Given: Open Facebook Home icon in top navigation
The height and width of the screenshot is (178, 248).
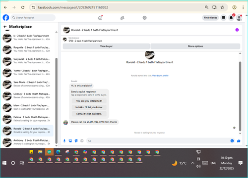Looking at the screenshot, I should (100, 18).
